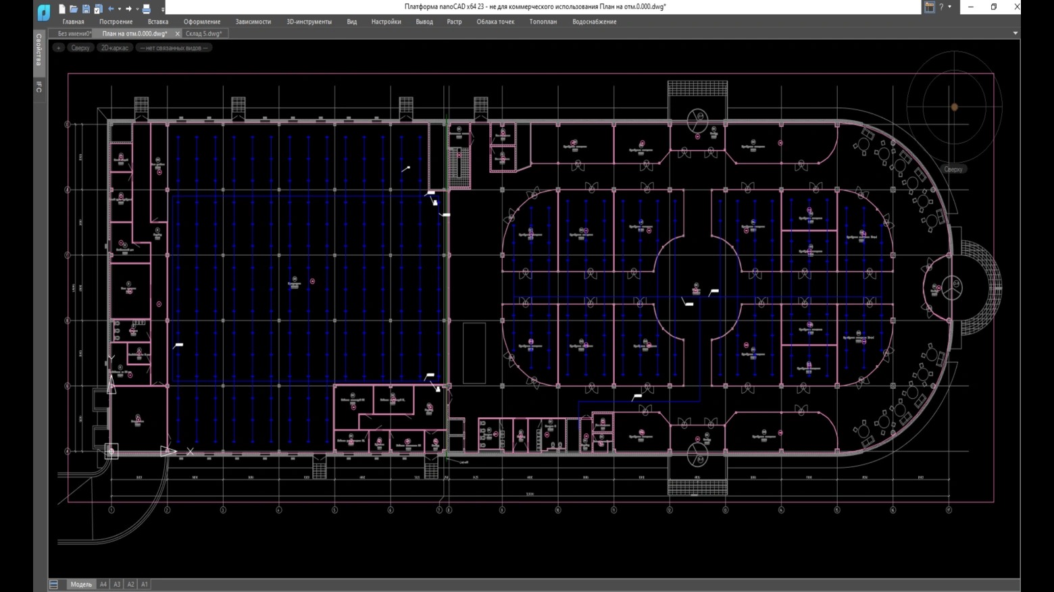Click the Сверху view label button
The width and height of the screenshot is (1054, 592).
coord(80,48)
